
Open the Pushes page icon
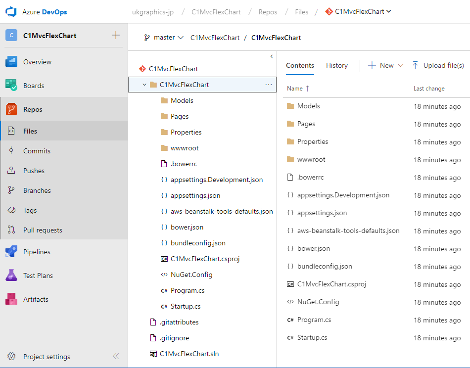tap(11, 170)
